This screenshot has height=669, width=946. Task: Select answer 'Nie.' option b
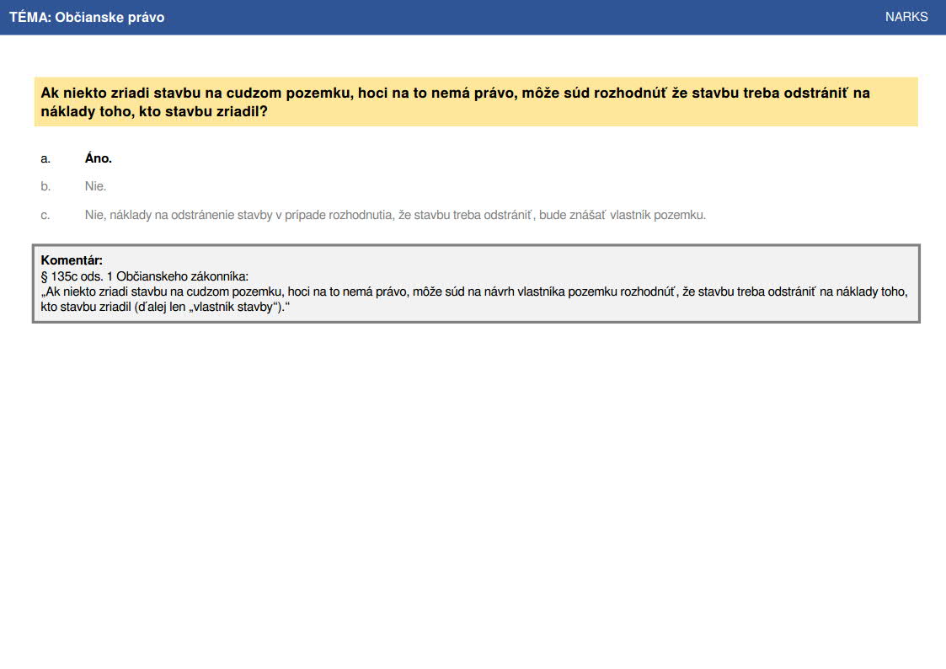[95, 186]
